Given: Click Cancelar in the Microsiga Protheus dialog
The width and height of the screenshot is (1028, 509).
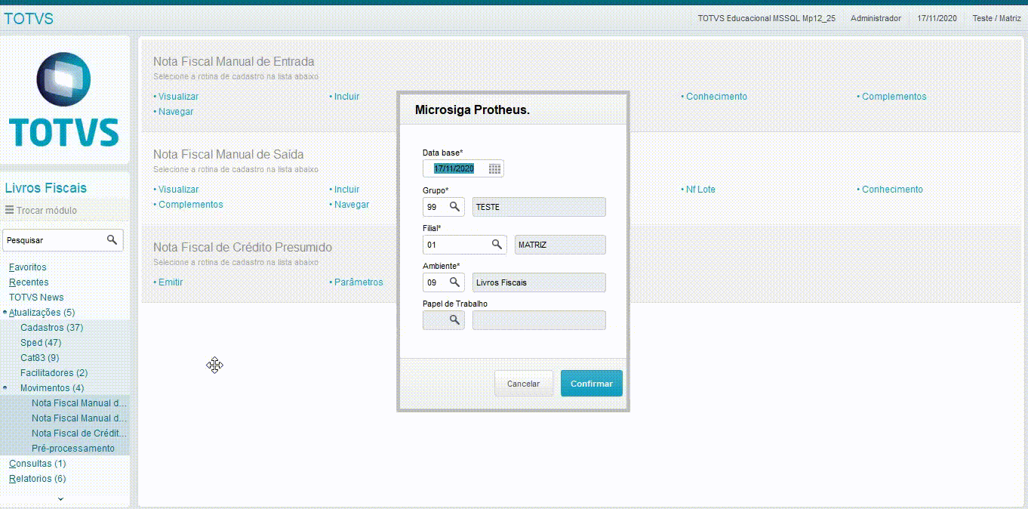Looking at the screenshot, I should pos(523,384).
